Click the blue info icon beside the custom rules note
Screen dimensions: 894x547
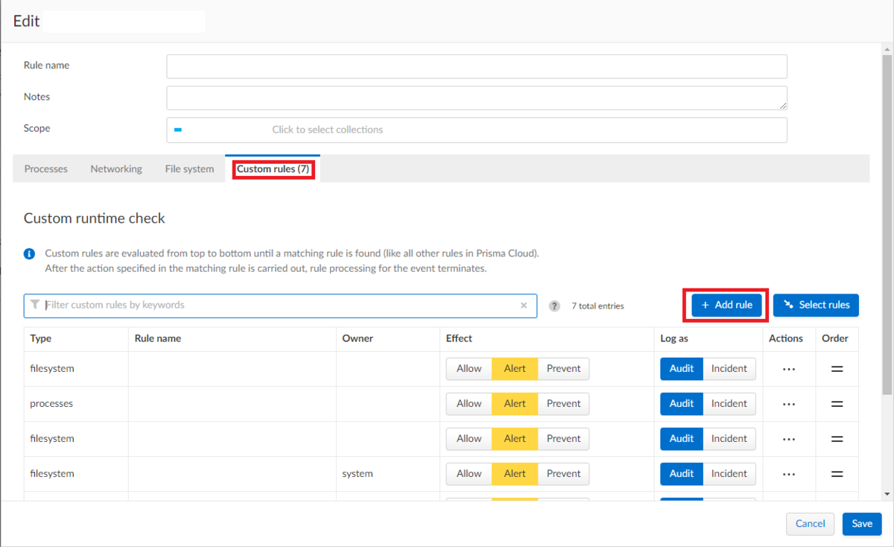(30, 253)
